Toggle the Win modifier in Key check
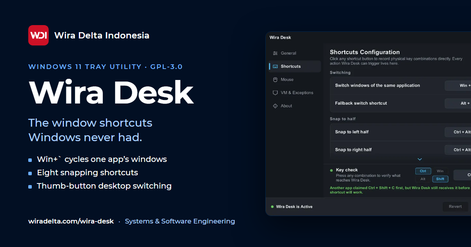 440,171
